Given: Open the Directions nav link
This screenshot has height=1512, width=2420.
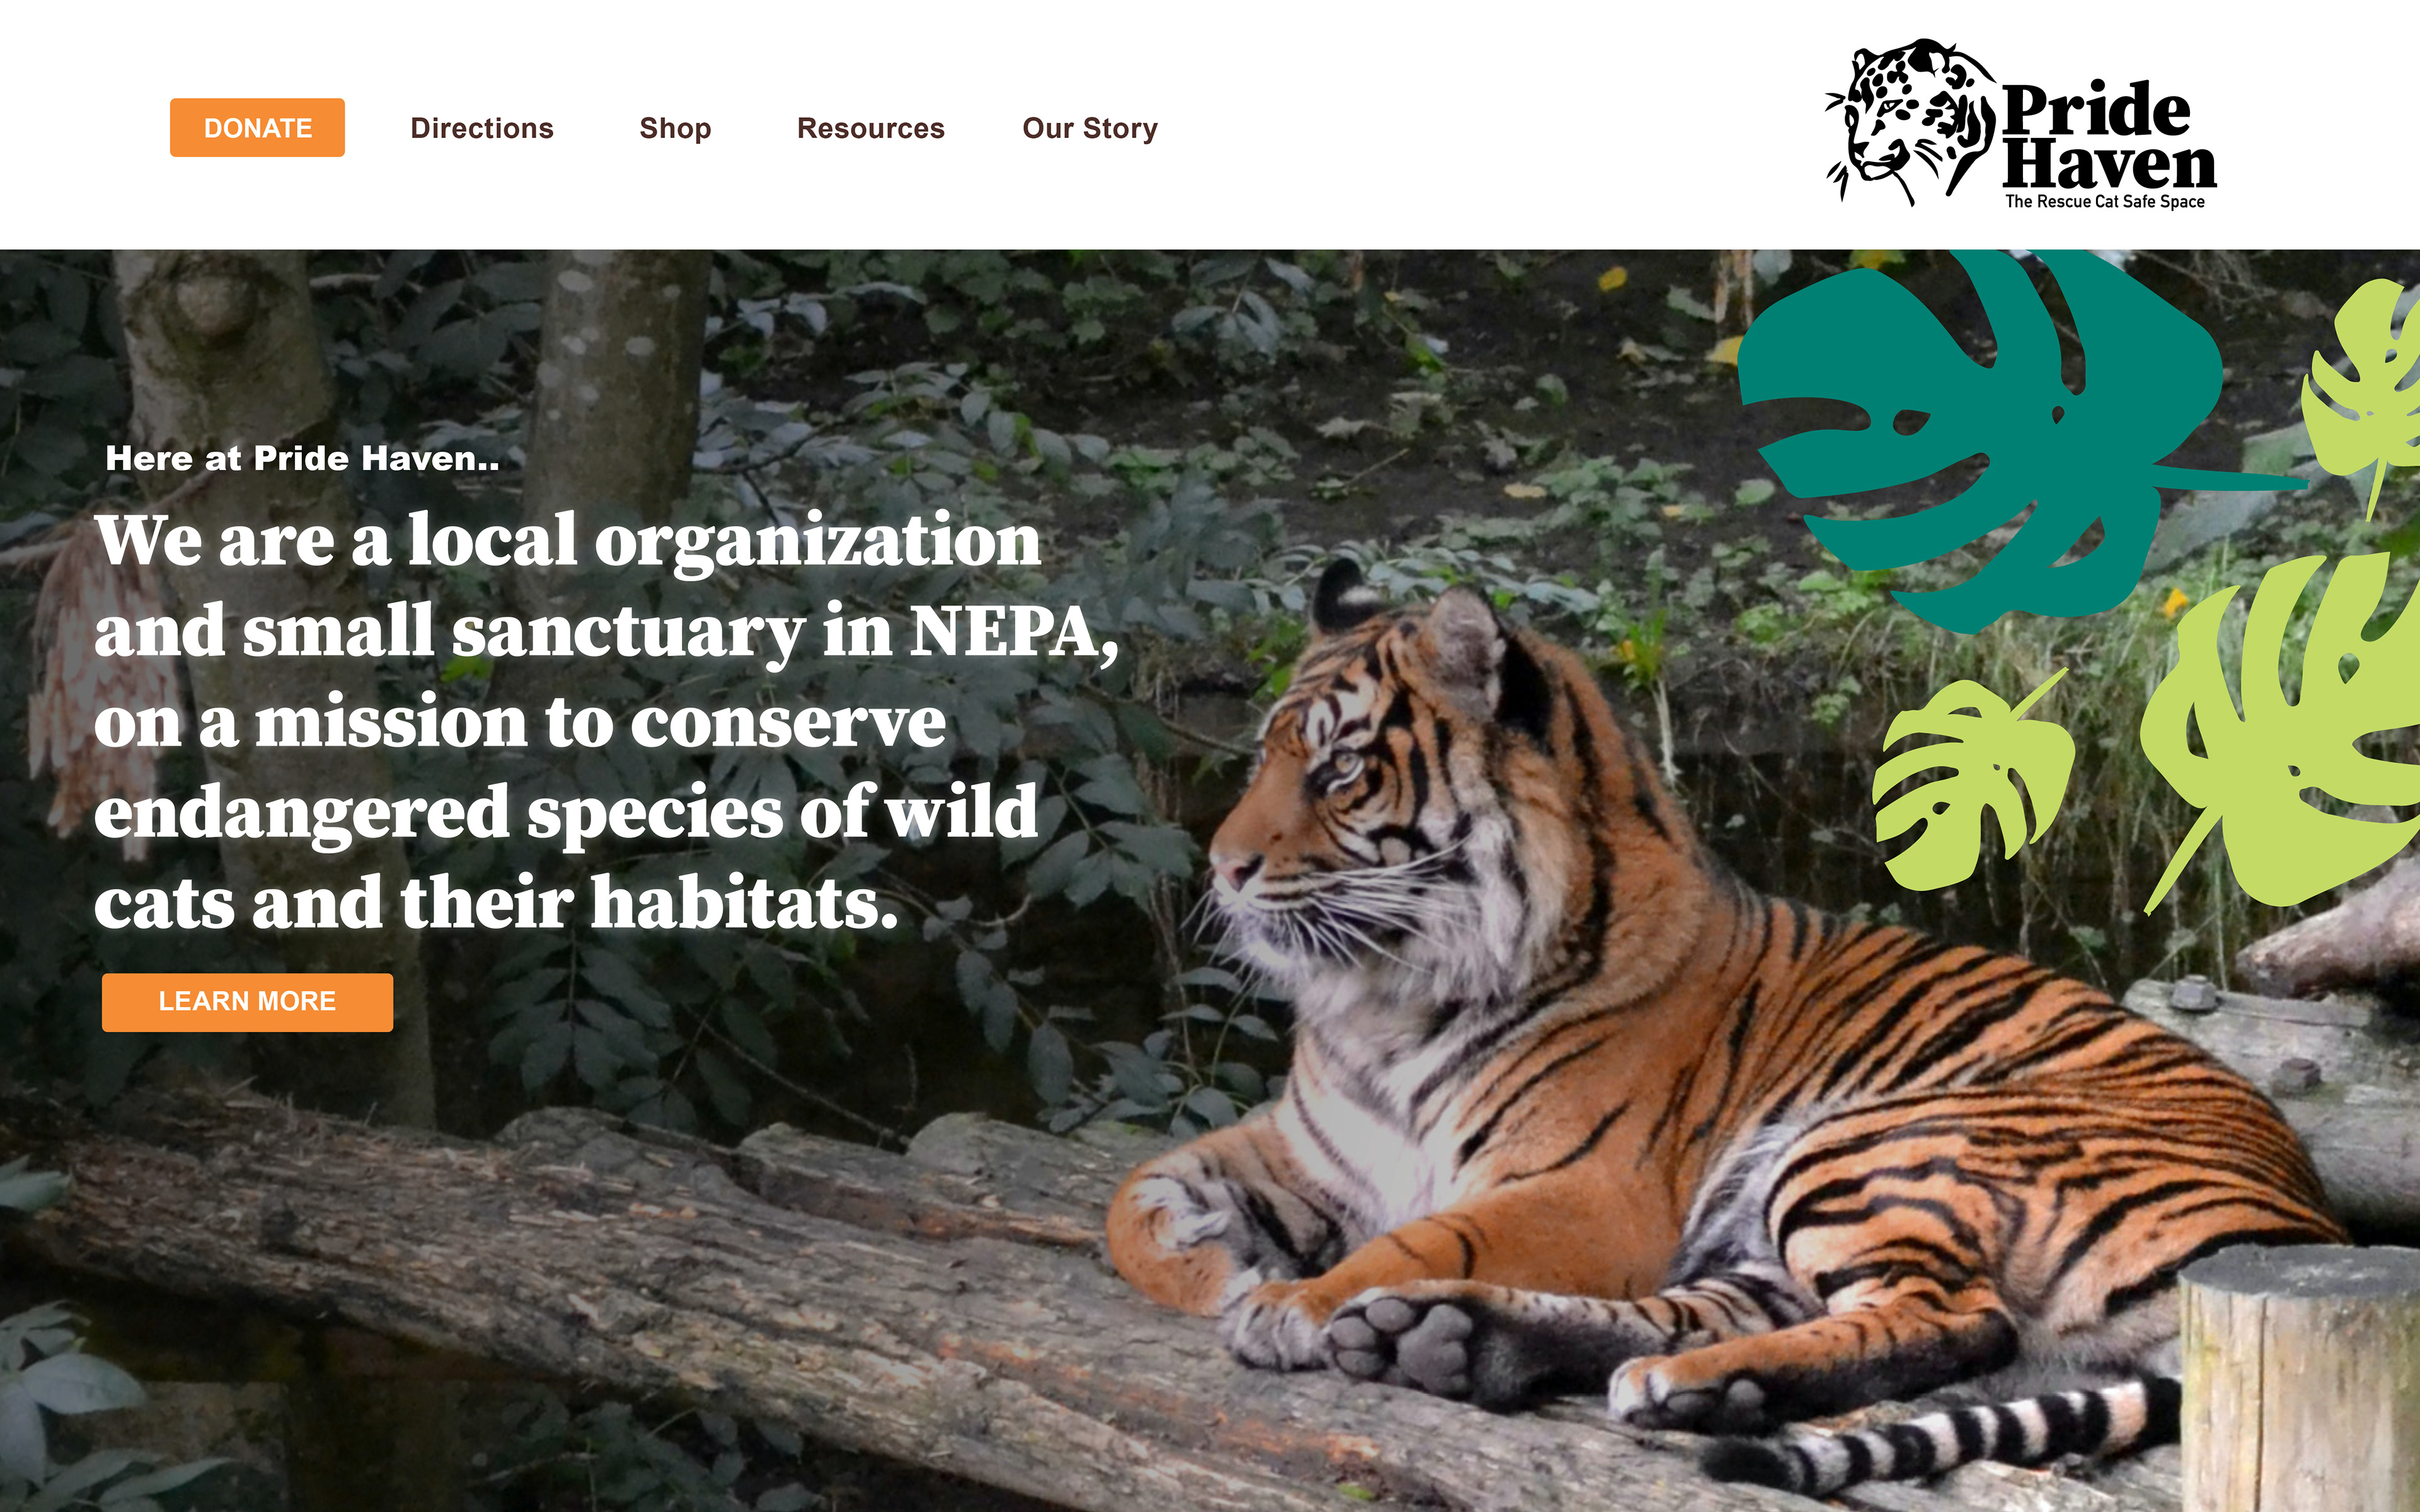Looking at the screenshot, I should click(482, 128).
